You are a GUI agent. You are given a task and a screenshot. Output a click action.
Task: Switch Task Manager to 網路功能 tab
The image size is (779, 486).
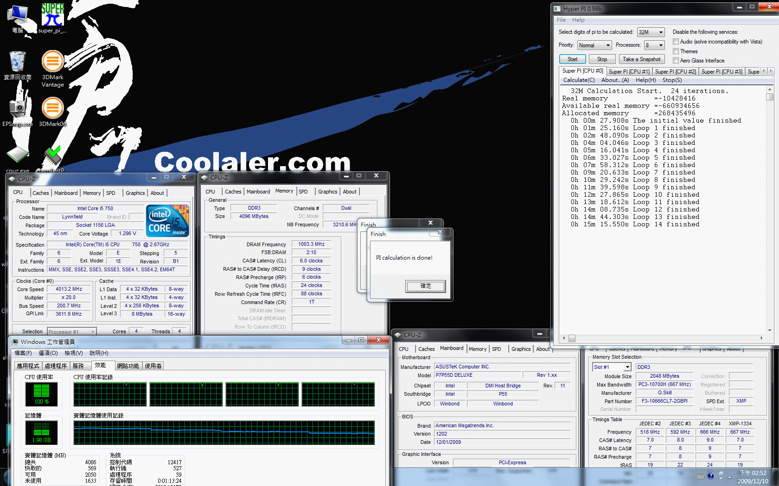pyautogui.click(x=128, y=366)
